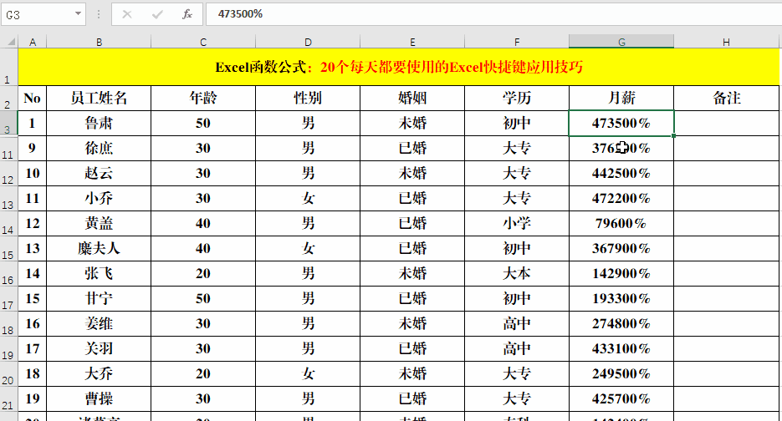
Task: Click the No header cell
Action: pyautogui.click(x=33, y=99)
